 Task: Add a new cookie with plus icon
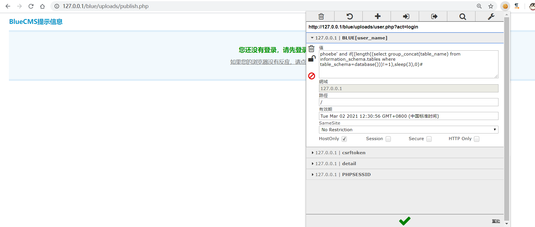[378, 16]
